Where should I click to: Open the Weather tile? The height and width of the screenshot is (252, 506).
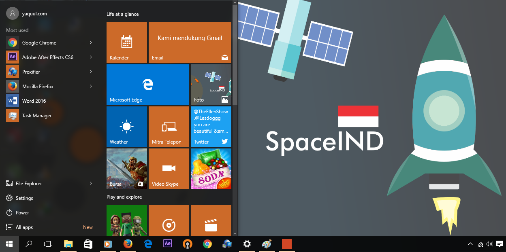click(x=126, y=126)
